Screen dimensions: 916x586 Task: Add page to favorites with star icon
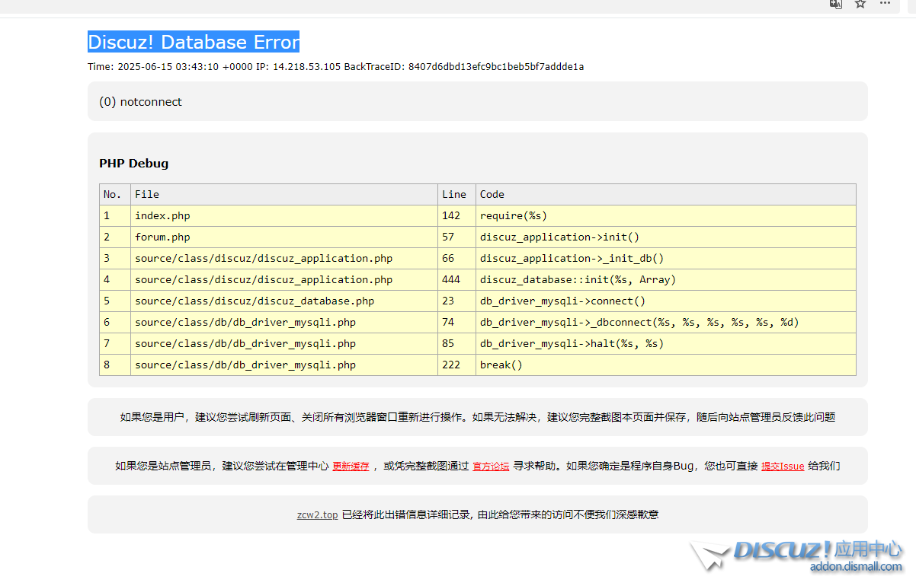[x=860, y=4]
